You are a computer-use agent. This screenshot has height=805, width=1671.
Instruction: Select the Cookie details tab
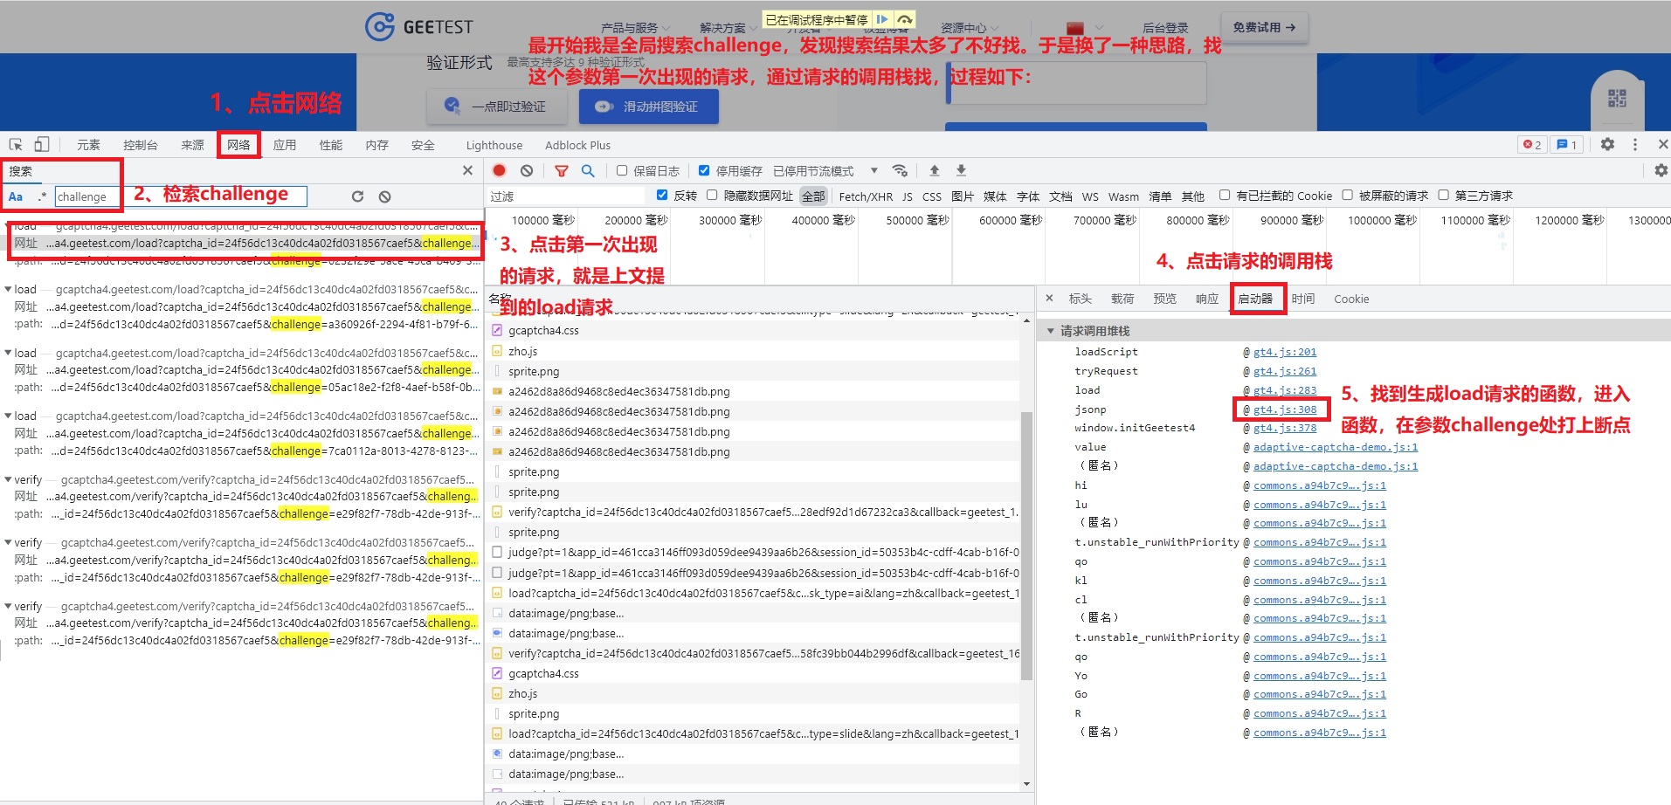(x=1351, y=299)
